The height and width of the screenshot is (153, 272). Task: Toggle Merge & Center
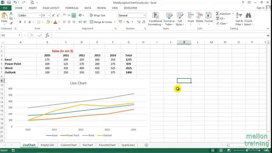point(101,22)
